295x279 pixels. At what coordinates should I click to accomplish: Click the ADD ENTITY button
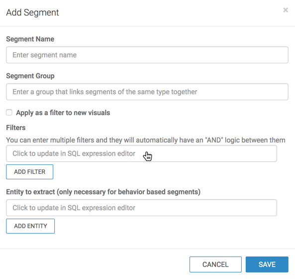[x=30, y=226]
